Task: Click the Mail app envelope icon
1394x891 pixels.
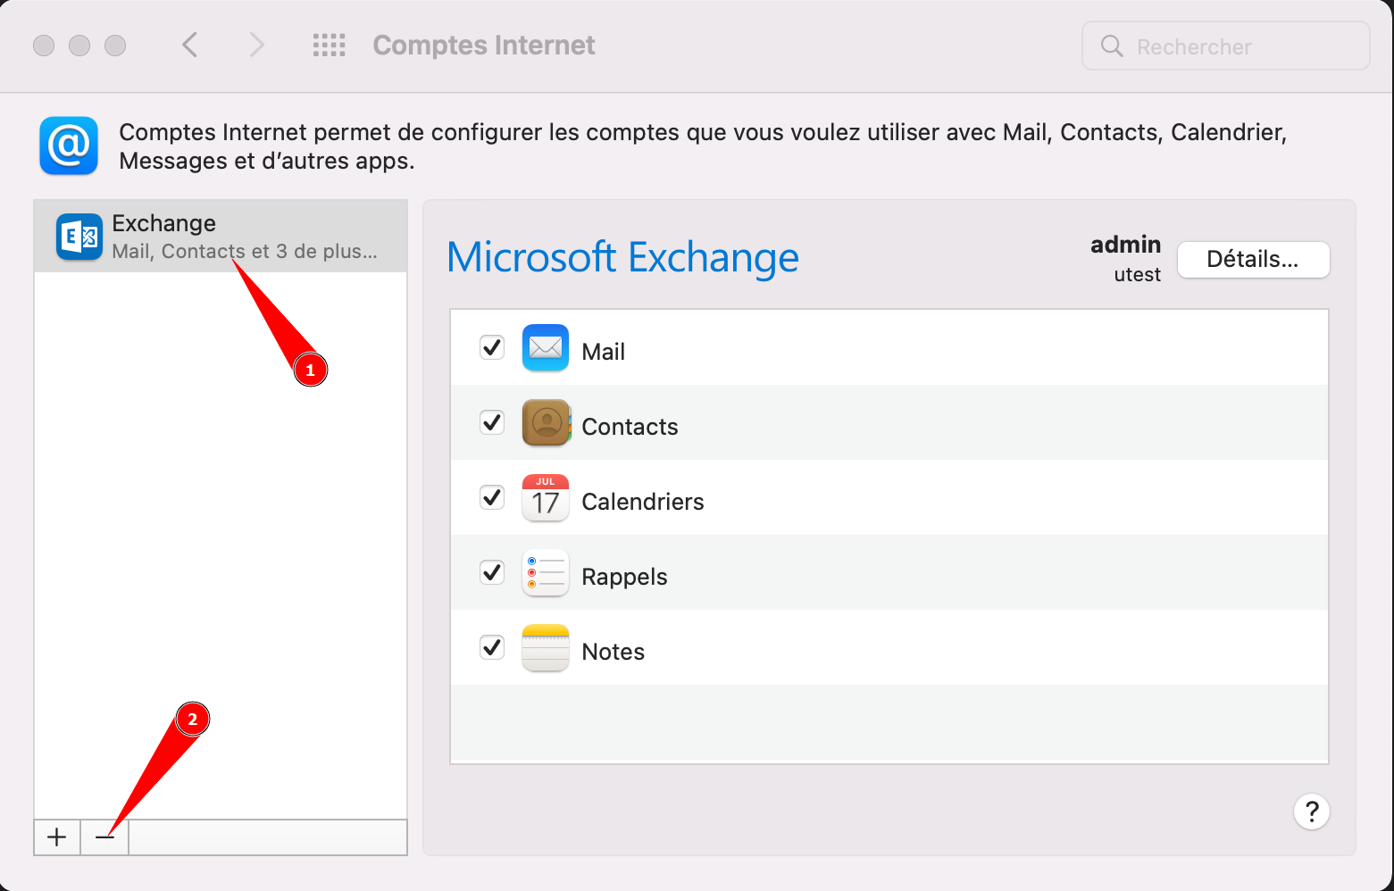Action: pyautogui.click(x=545, y=348)
